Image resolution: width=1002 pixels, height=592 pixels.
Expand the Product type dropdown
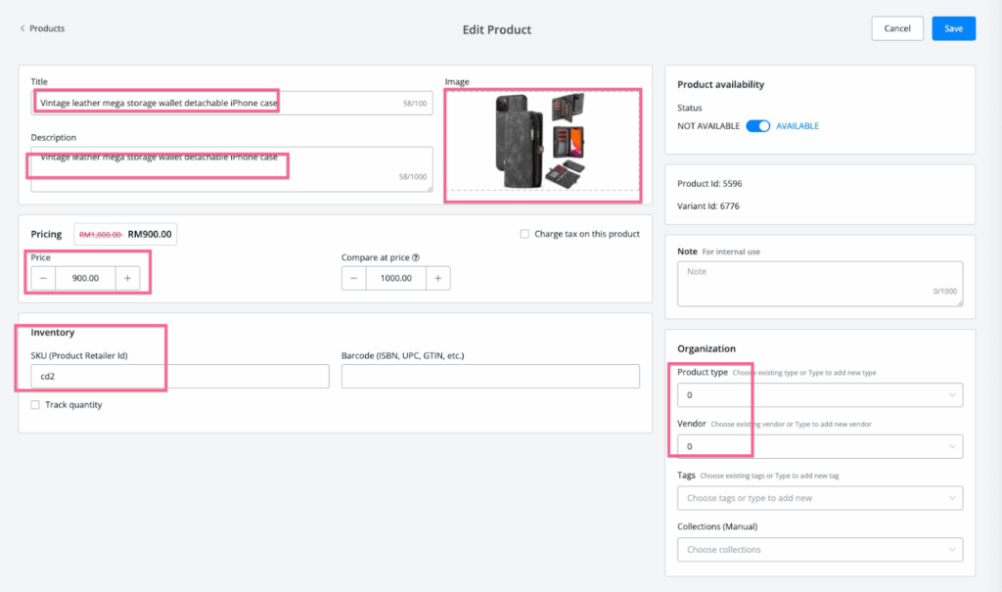click(953, 395)
